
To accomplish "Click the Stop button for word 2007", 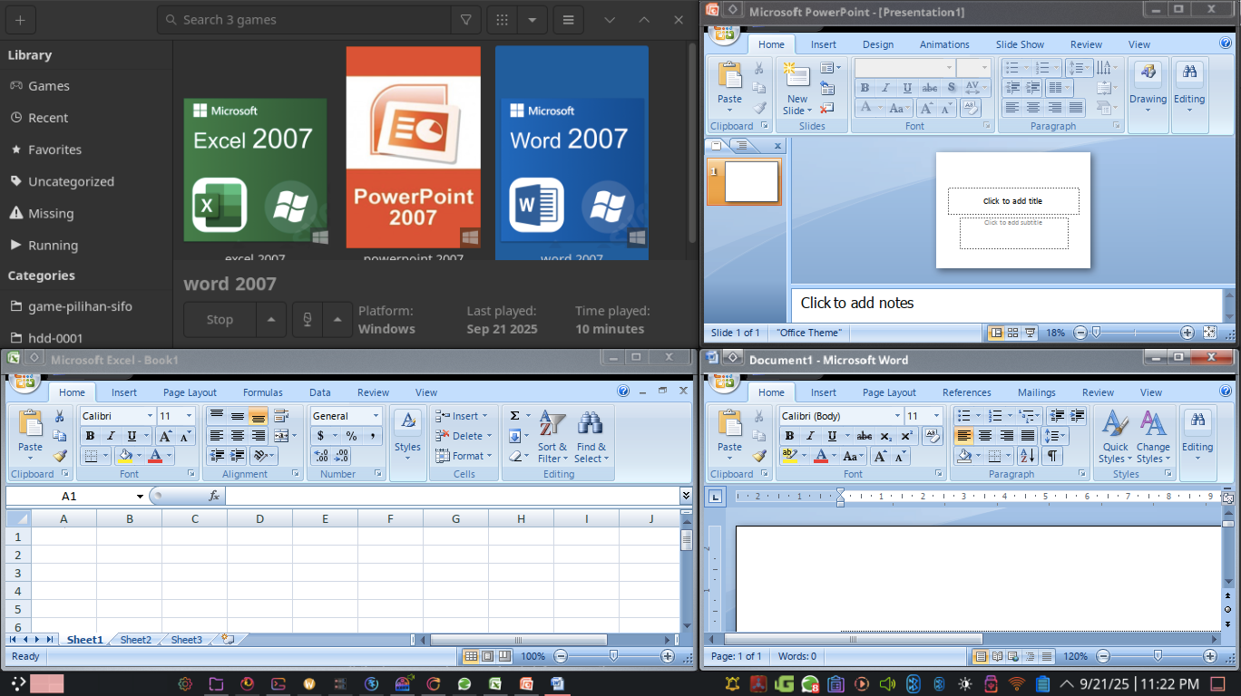I will click(220, 319).
